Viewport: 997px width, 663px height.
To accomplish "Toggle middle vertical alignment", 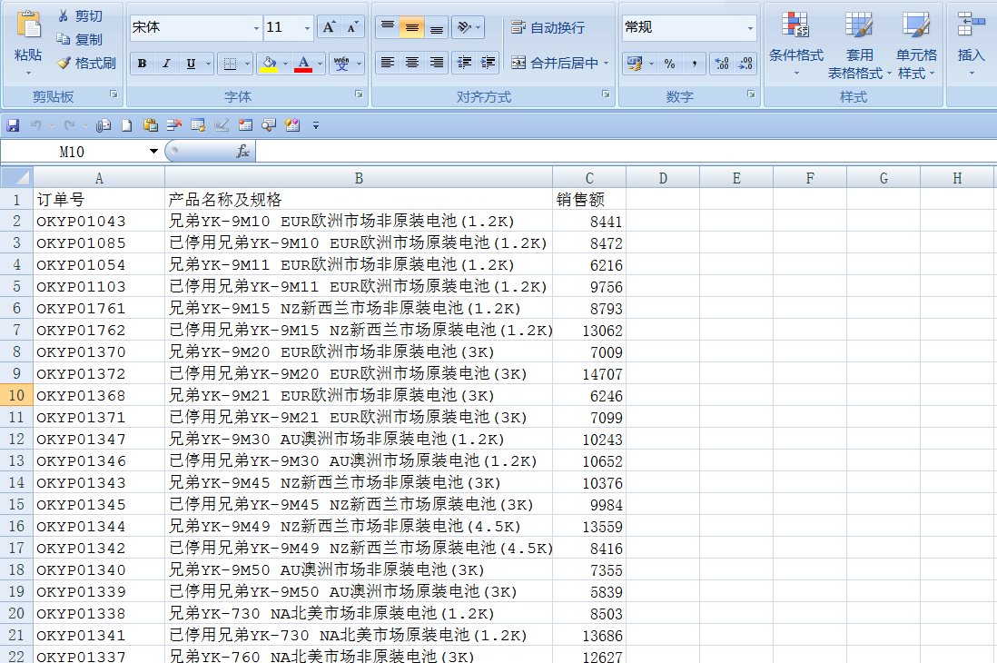I will pyautogui.click(x=411, y=27).
